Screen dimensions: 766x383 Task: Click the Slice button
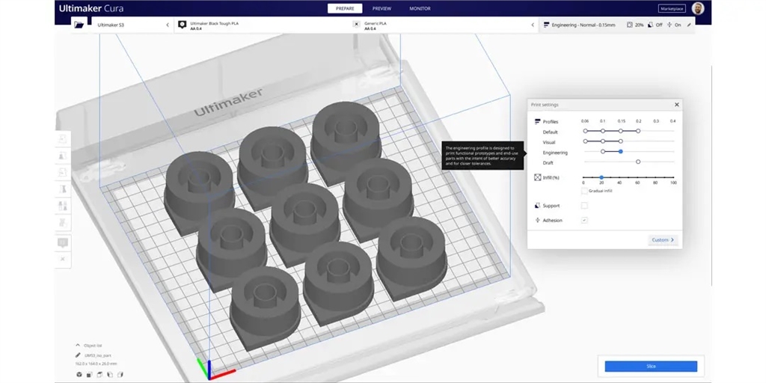click(x=651, y=367)
